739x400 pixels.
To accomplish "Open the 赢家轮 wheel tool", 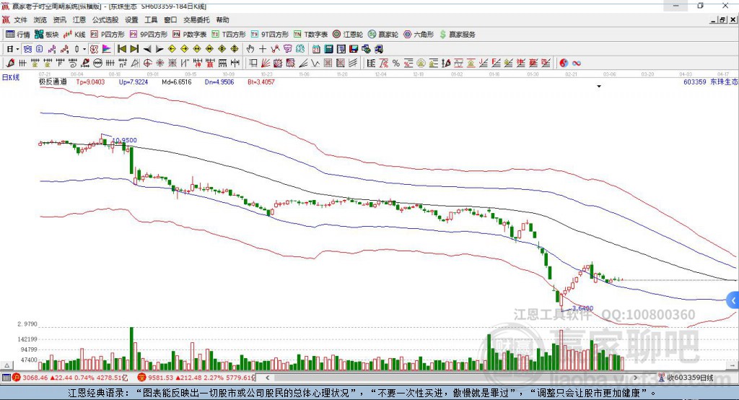I will tap(383, 35).
